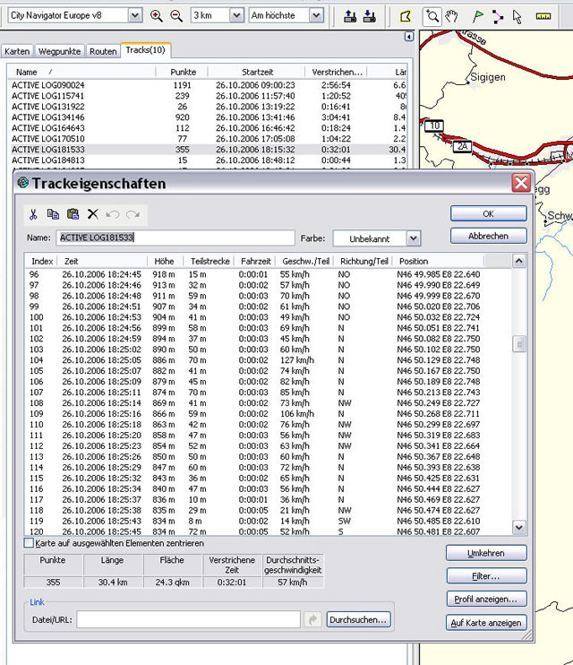Check 'Karte auf ausgewählten Elementen zentrieren'
Screen dimensions: 573x665
click(29, 543)
